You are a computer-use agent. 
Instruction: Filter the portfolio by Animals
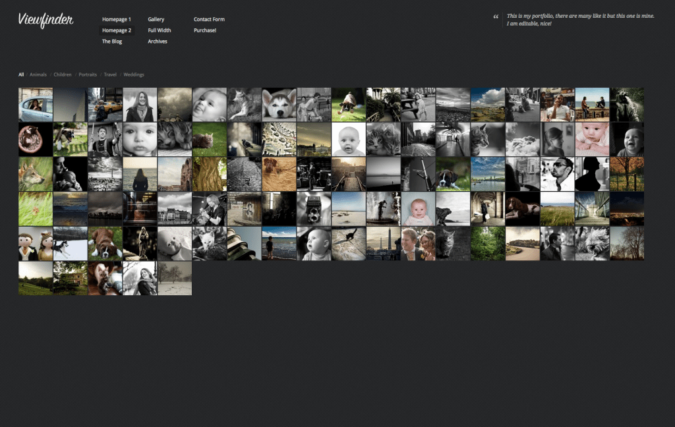click(38, 75)
